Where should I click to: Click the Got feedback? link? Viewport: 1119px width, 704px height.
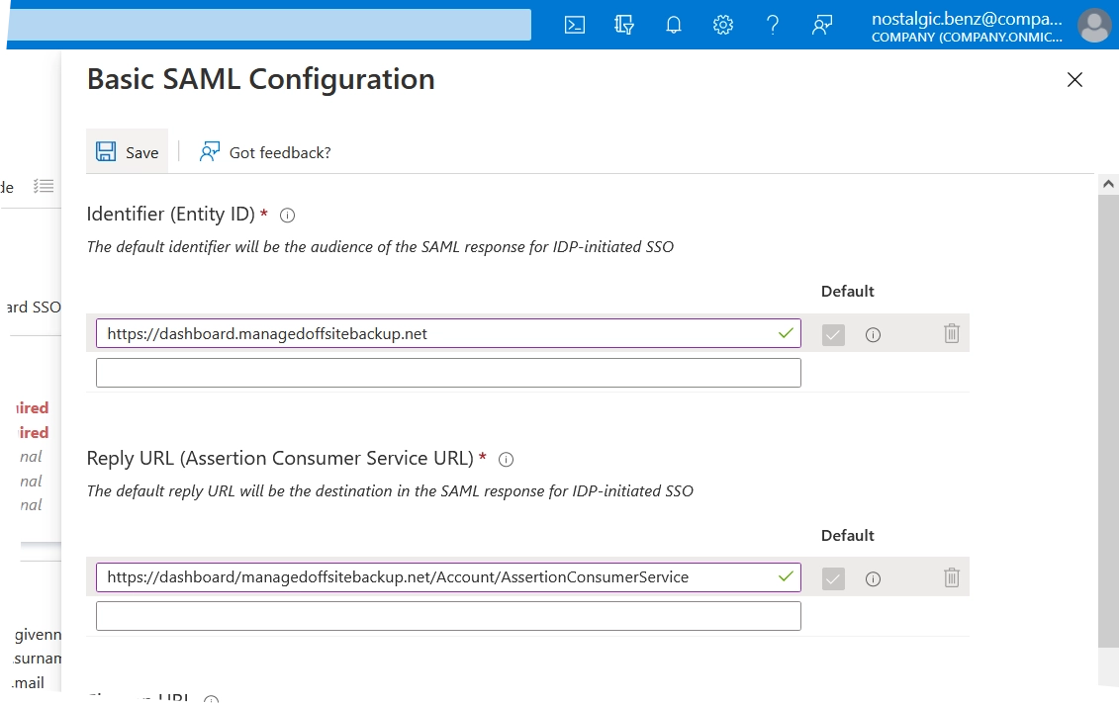click(x=265, y=152)
